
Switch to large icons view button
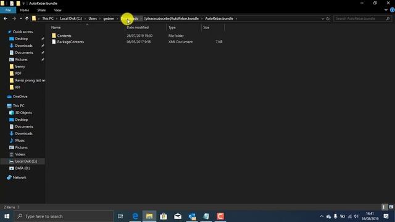click(x=391, y=207)
